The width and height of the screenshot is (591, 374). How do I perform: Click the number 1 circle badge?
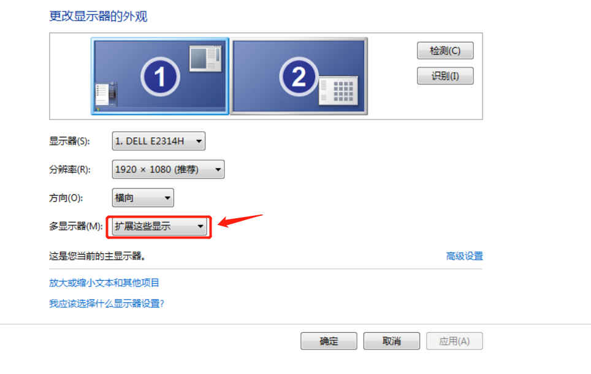click(x=160, y=77)
